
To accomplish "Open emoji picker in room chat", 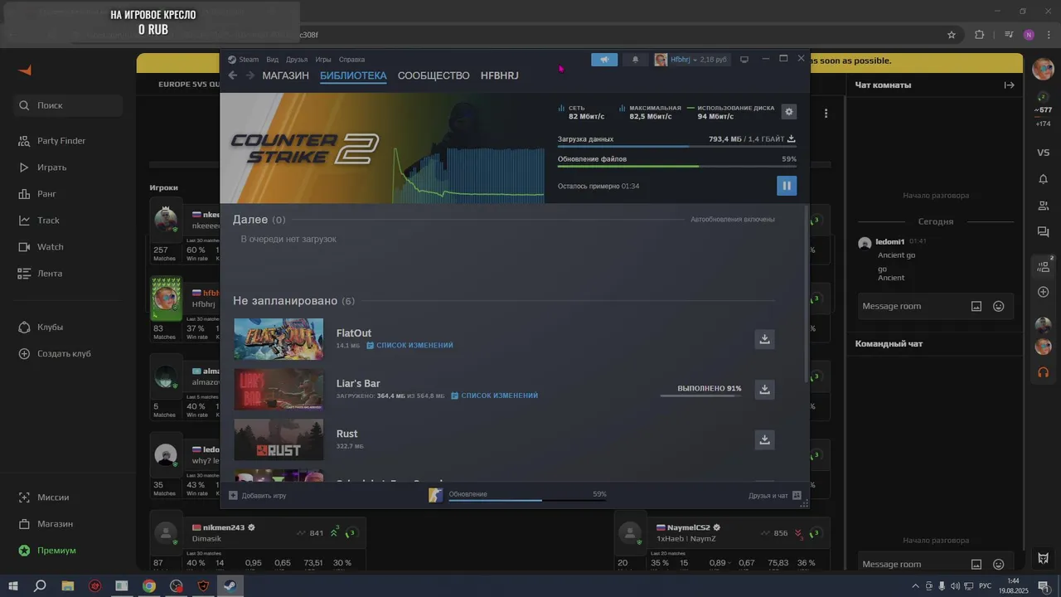I will [999, 306].
